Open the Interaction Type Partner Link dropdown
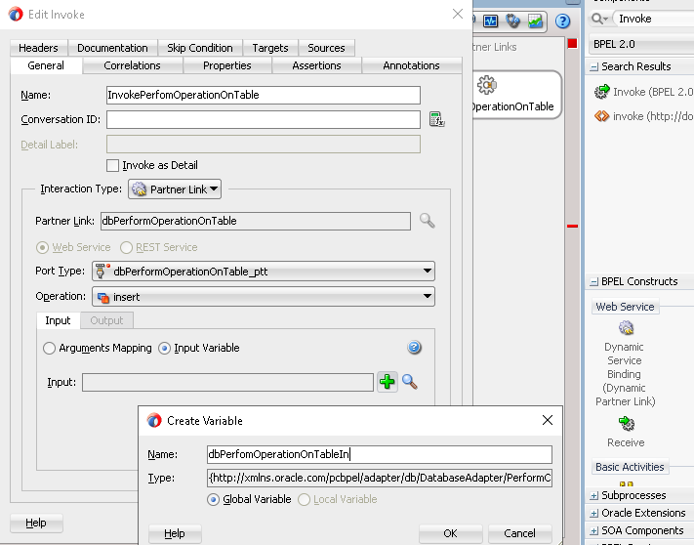The image size is (694, 545). pos(175,189)
